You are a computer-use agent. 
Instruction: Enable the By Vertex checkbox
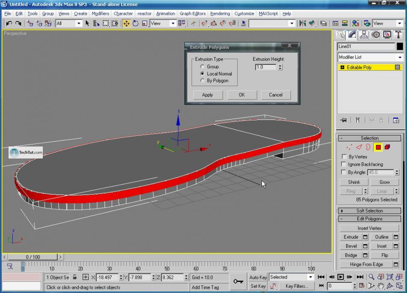344,156
